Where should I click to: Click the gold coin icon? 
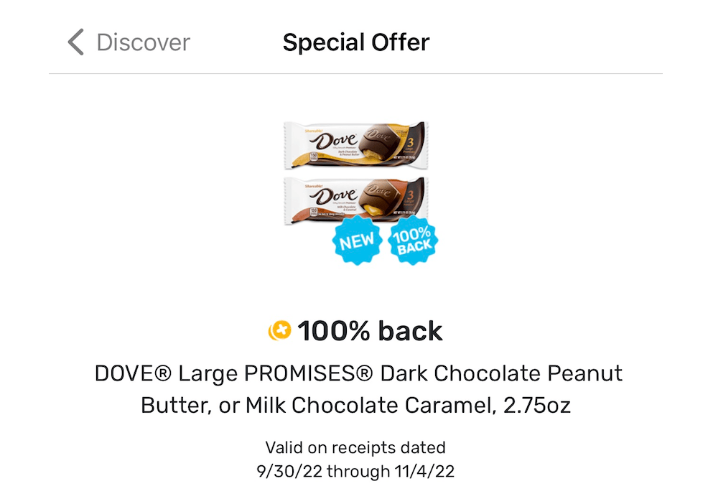click(x=279, y=331)
